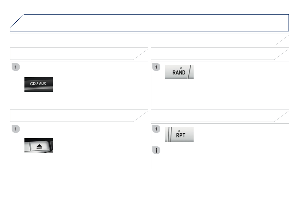Select step 1 badge above CD / AUX
The width and height of the screenshot is (299, 199).
point(16,67)
